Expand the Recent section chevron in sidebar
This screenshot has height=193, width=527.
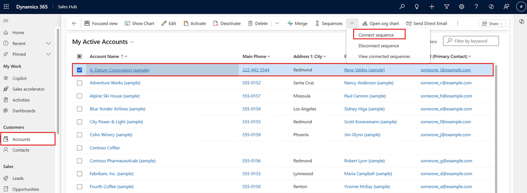pyautogui.click(x=48, y=44)
